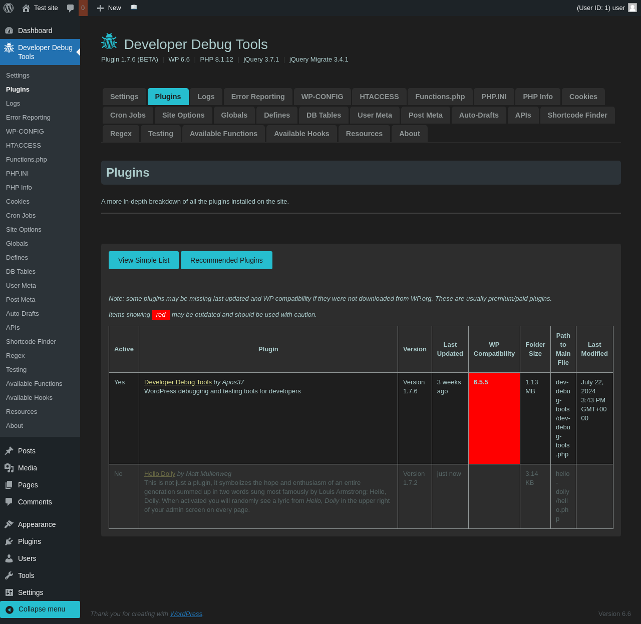Open Appearance via the paintbrush icon
Viewport: 641px width, 624px height.
[9, 524]
